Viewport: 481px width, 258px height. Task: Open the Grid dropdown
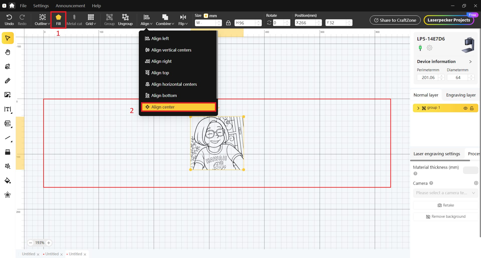(x=91, y=20)
